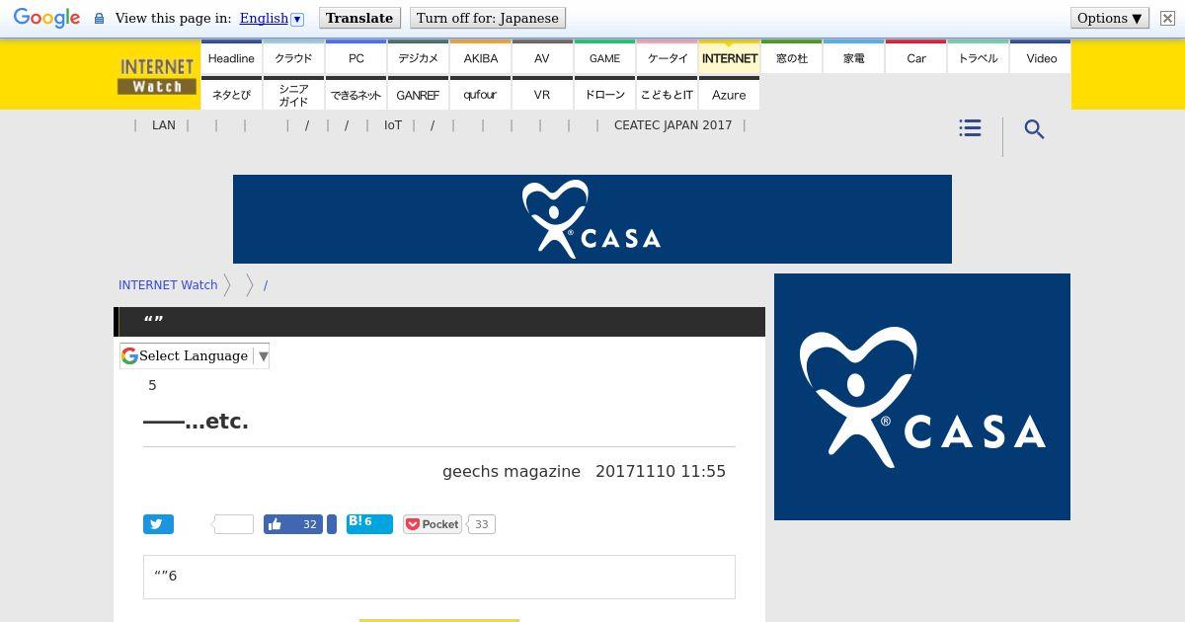Open the hamburger list menu icon
The width and height of the screenshot is (1185, 622).
click(970, 128)
